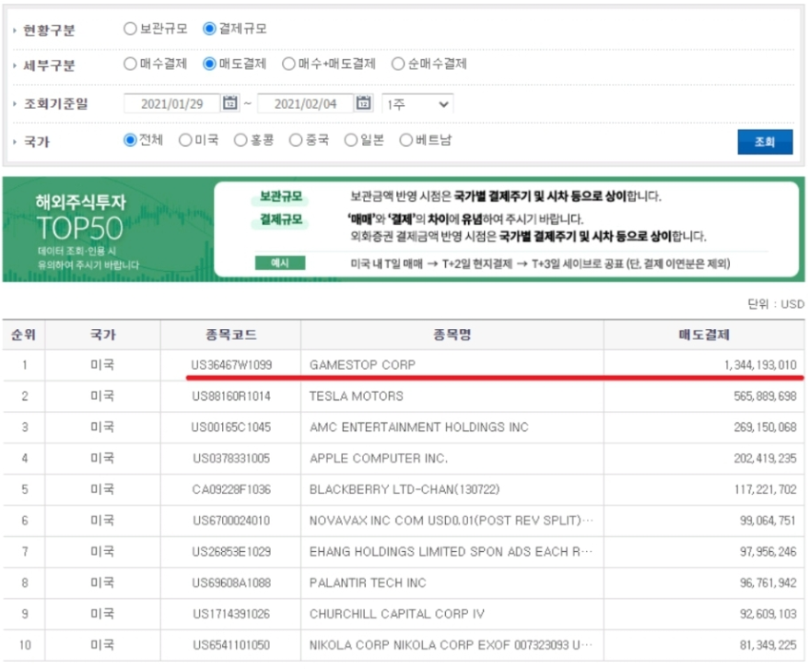
Task: Click the 종목코드 column header
Action: click(x=231, y=334)
